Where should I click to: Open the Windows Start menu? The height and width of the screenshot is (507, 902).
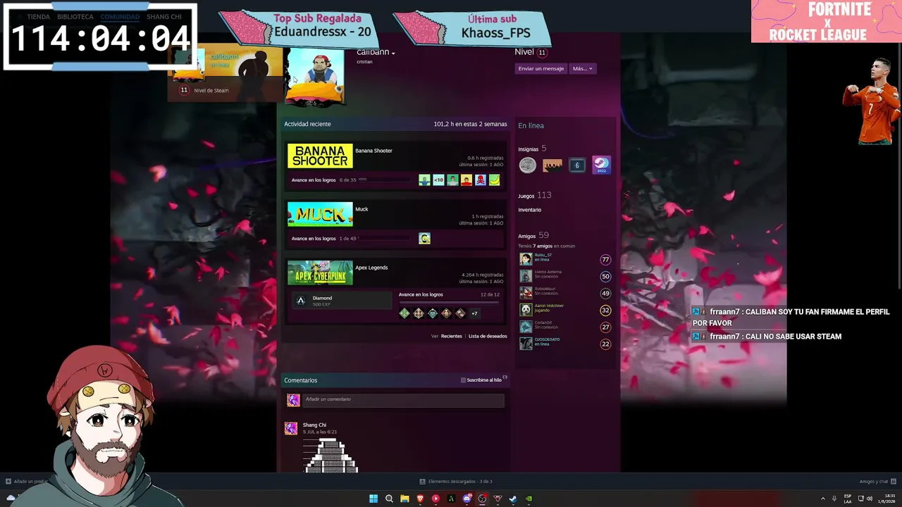click(373, 499)
